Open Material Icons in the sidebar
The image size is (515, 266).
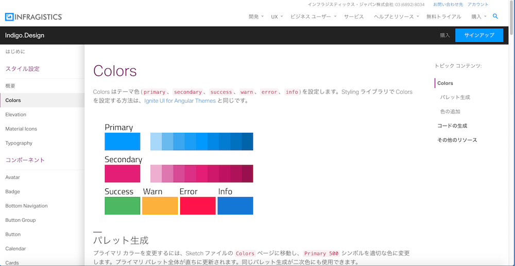coord(21,129)
